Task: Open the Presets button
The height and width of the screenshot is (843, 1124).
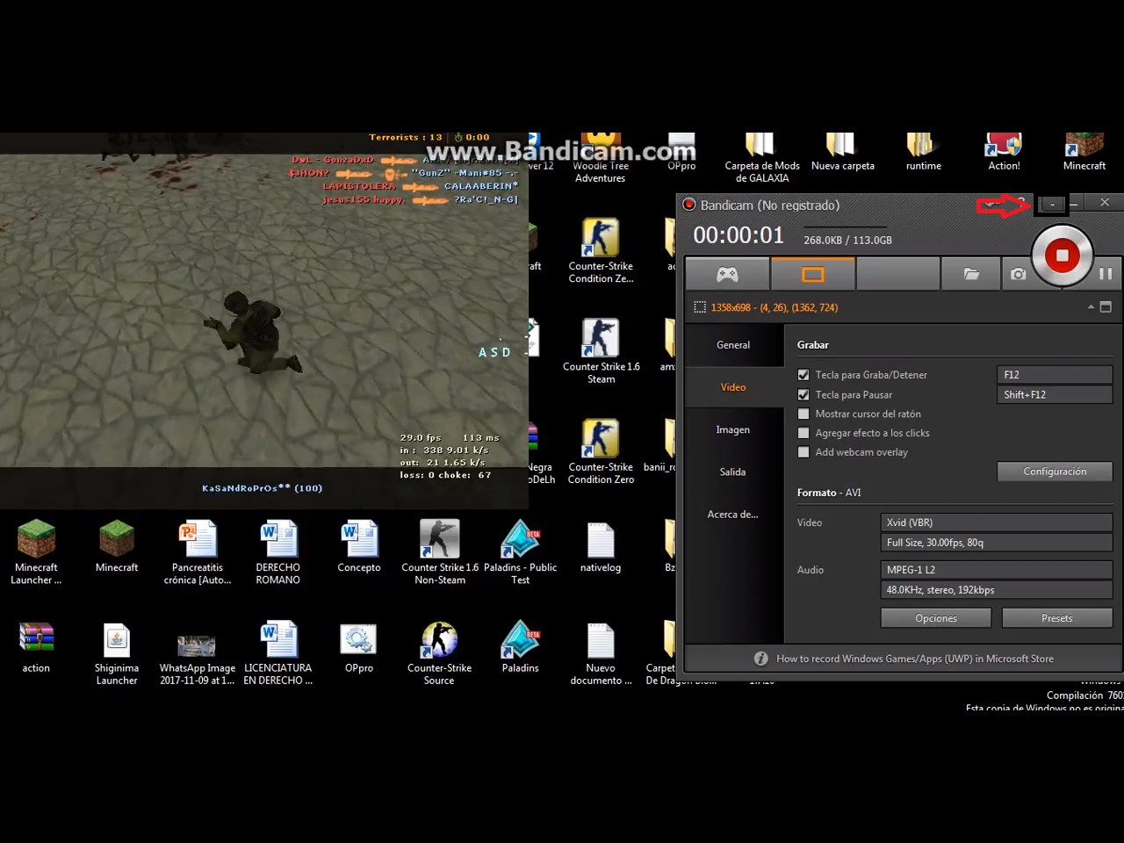Action: pyautogui.click(x=1057, y=618)
